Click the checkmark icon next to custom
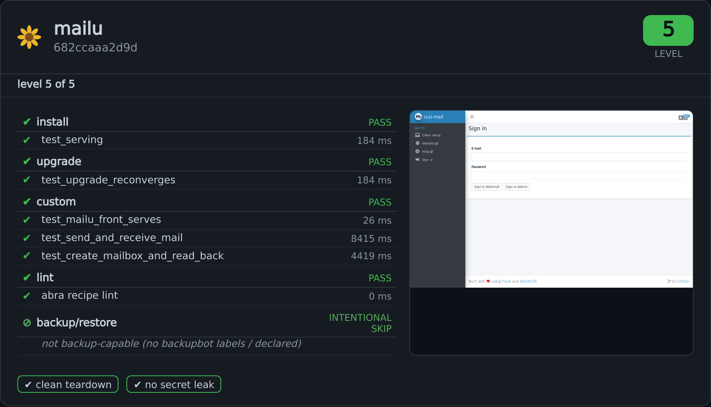The height and width of the screenshot is (407, 711). point(27,202)
